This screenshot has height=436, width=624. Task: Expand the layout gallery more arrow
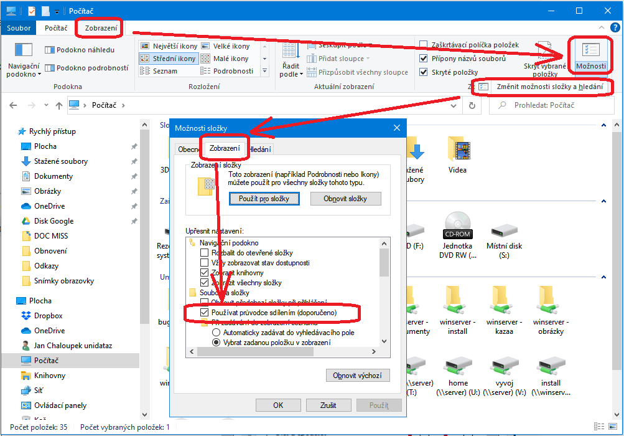coord(264,71)
